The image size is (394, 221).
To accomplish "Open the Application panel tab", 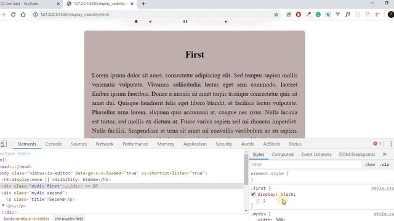I will point(195,144).
